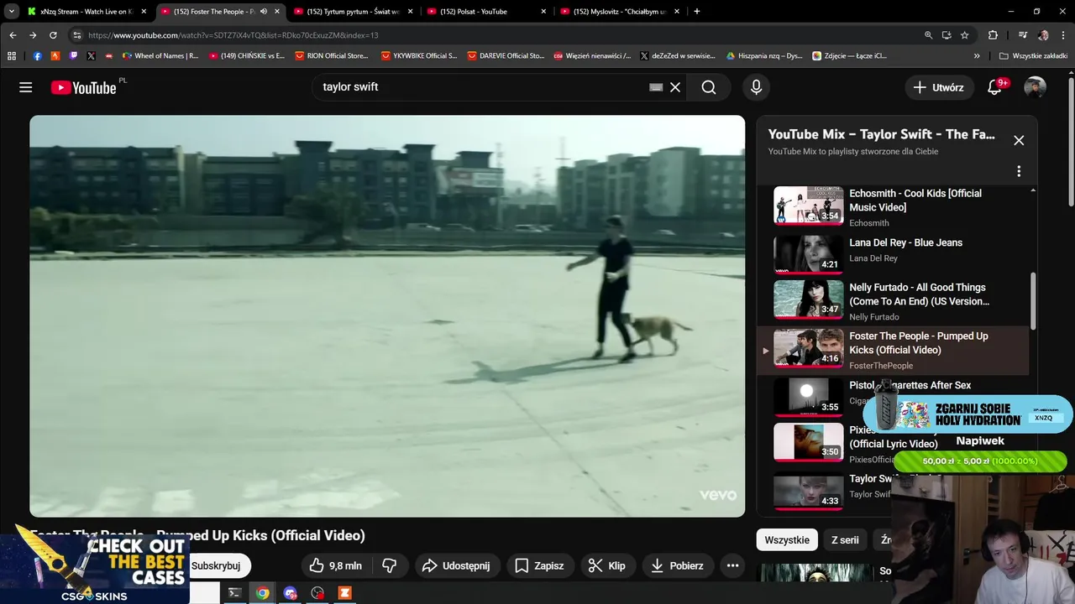Switch to Polsat - YouTube tab
The height and width of the screenshot is (604, 1075).
(x=486, y=12)
